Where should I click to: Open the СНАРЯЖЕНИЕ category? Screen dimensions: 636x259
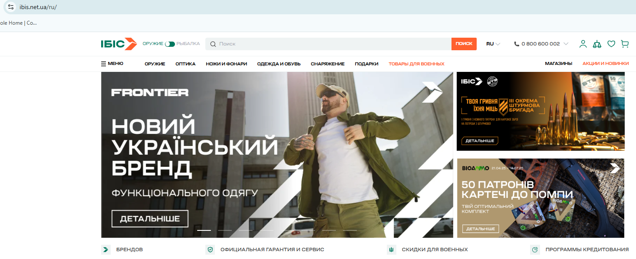pyautogui.click(x=328, y=64)
